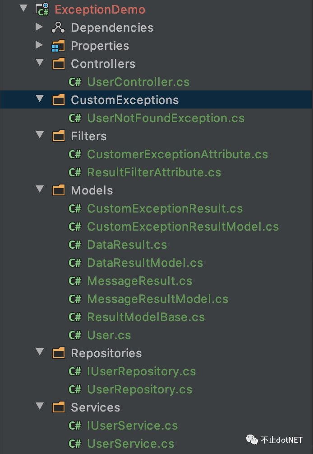Click the C# icon beside UserNotFoundException.cs
Screen dimensions: 313x454
(75, 118)
